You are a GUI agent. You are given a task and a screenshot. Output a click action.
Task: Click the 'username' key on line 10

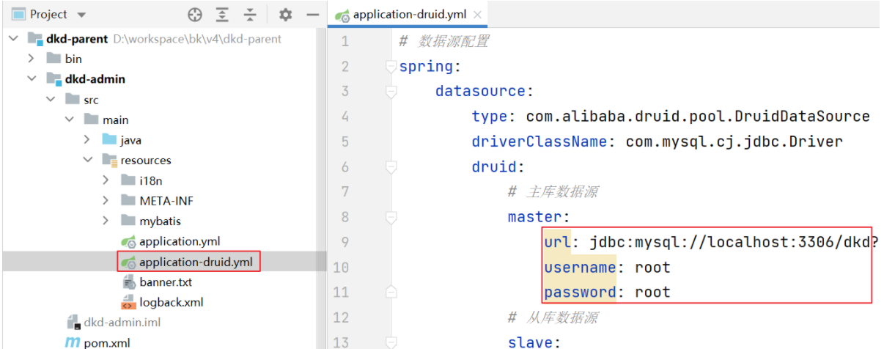tap(580, 267)
